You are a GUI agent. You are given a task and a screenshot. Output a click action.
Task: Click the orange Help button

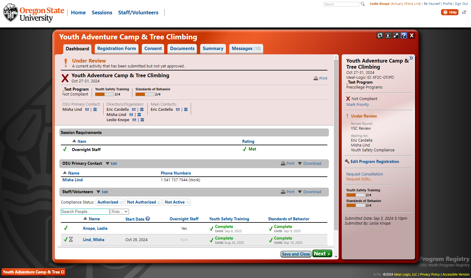[450, 12]
